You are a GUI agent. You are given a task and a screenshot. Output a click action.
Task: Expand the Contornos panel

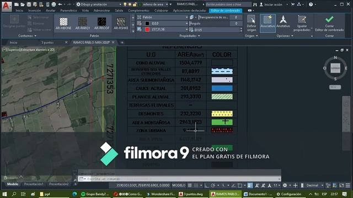(27, 36)
